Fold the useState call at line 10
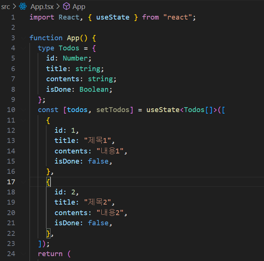The image size is (264, 261). 23,110
